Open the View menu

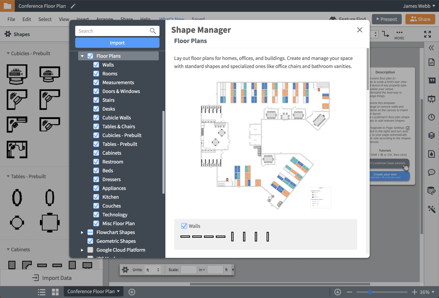click(64, 19)
